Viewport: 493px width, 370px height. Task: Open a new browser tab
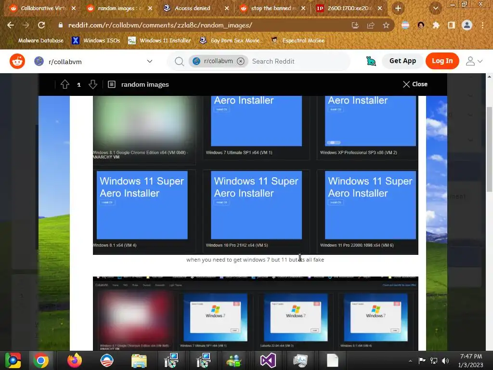pos(398,8)
